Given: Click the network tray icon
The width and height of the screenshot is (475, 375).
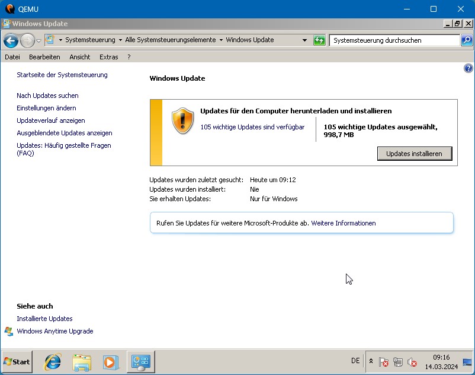Looking at the screenshot, I should (398, 362).
